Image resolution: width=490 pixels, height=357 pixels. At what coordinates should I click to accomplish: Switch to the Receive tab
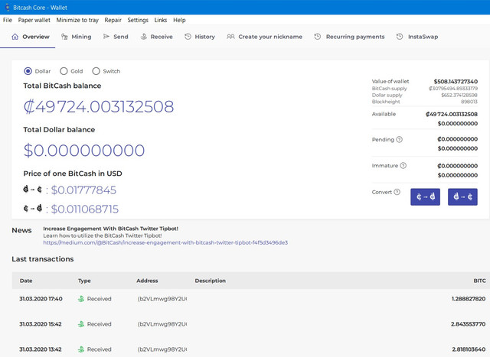[x=156, y=37]
